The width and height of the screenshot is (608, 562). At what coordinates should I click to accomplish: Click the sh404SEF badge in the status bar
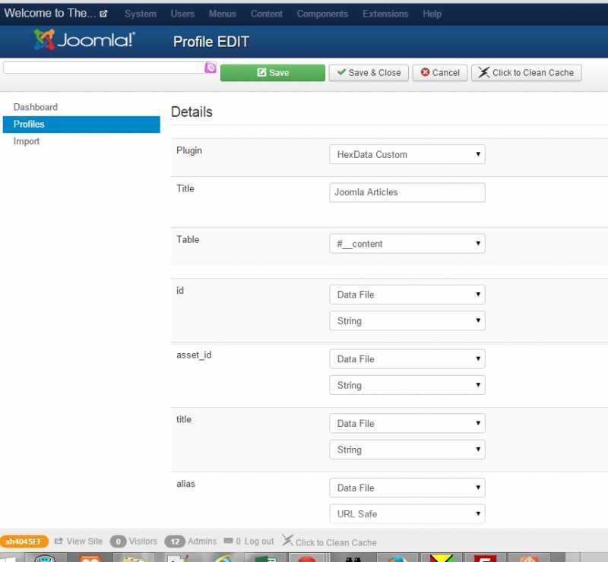(x=24, y=541)
